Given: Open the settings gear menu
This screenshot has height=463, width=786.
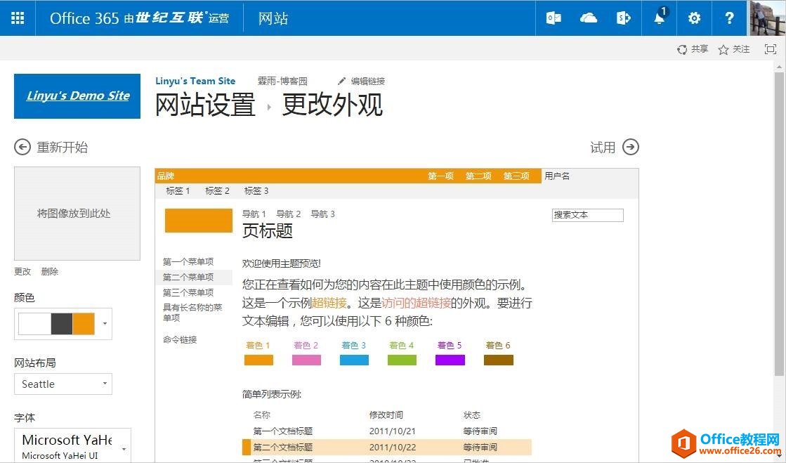Looking at the screenshot, I should tap(694, 18).
